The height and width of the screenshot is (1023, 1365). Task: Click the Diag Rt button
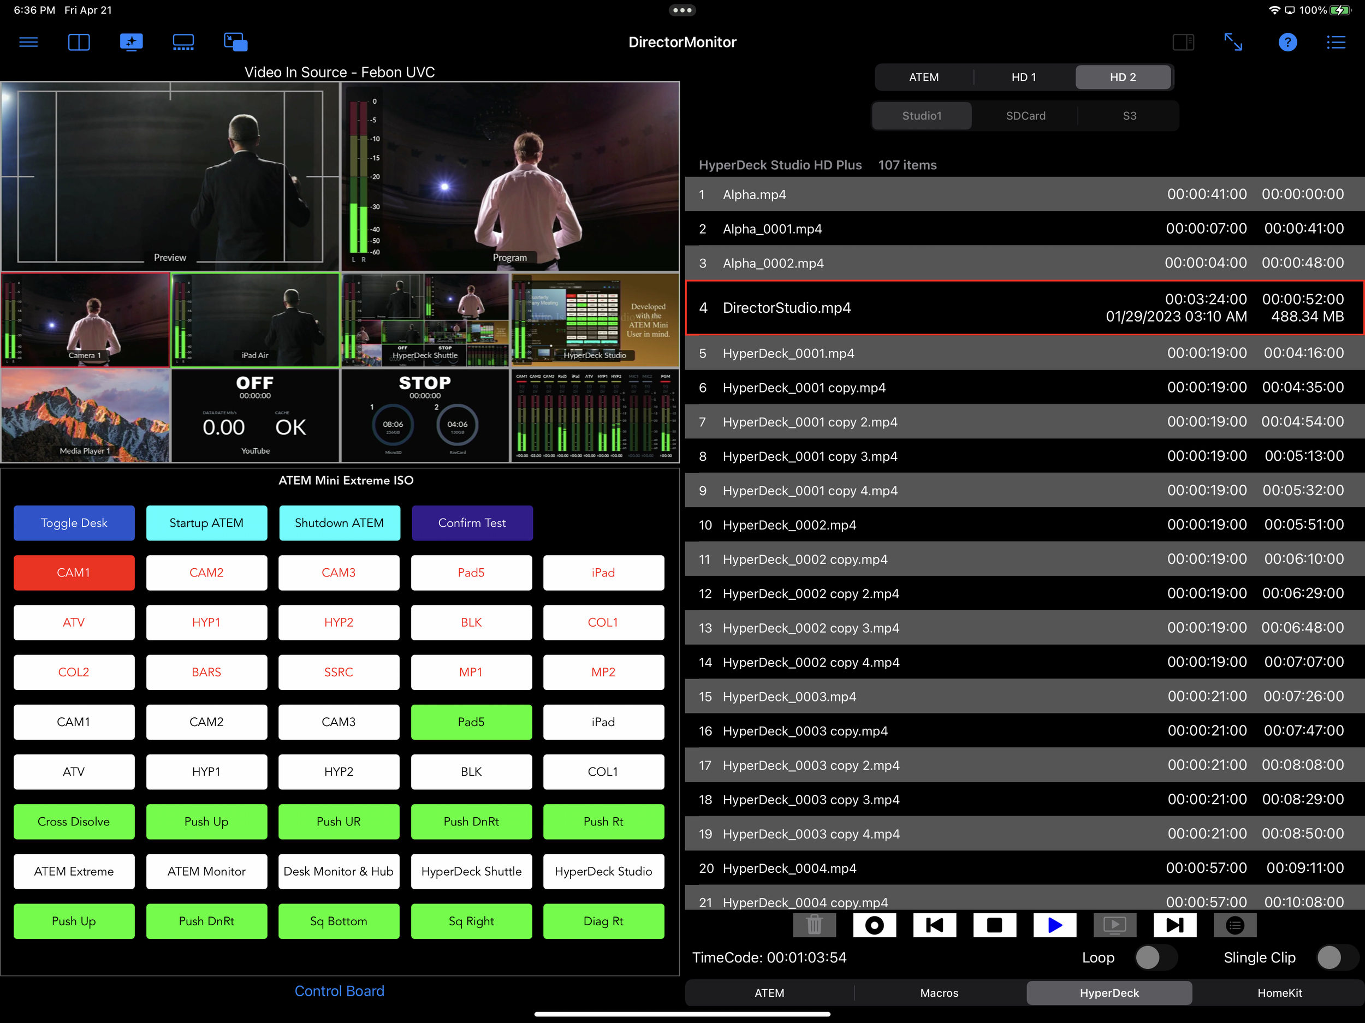click(603, 921)
